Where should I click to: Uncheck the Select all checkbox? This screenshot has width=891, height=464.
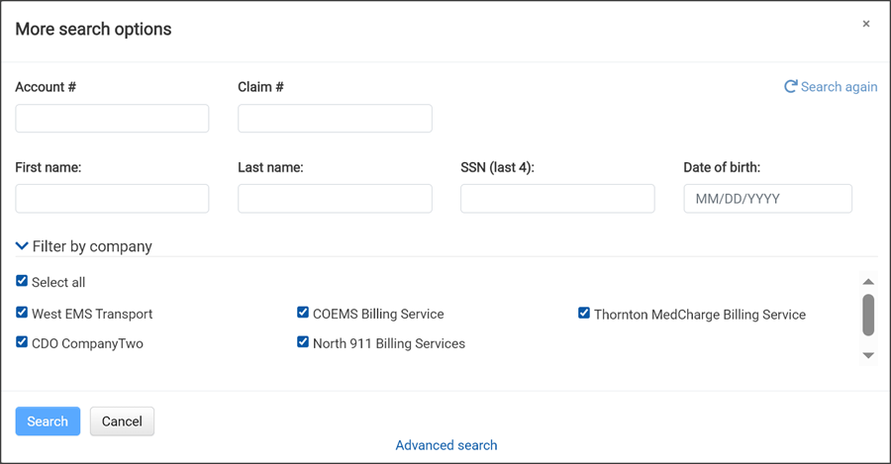(x=22, y=281)
